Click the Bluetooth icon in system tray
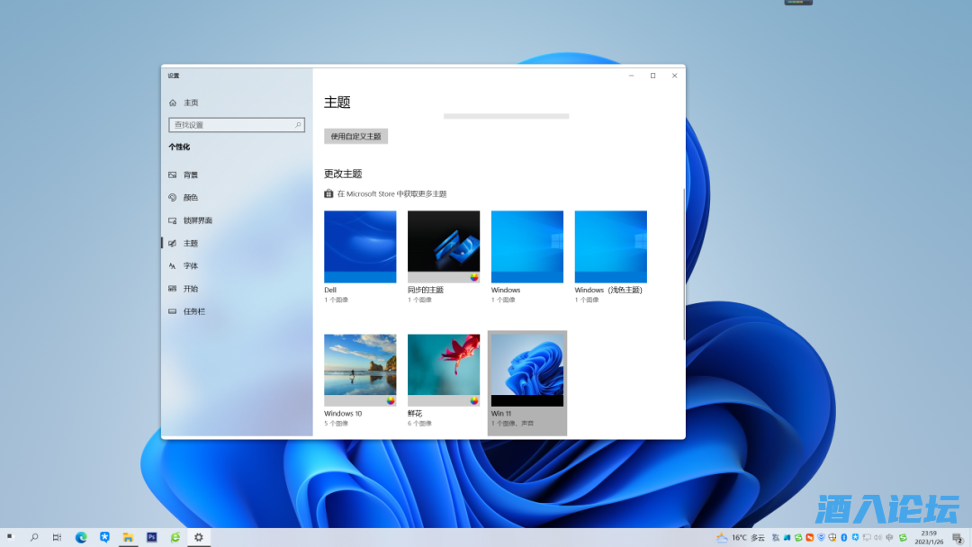Viewport: 972px width, 547px height. [843, 537]
